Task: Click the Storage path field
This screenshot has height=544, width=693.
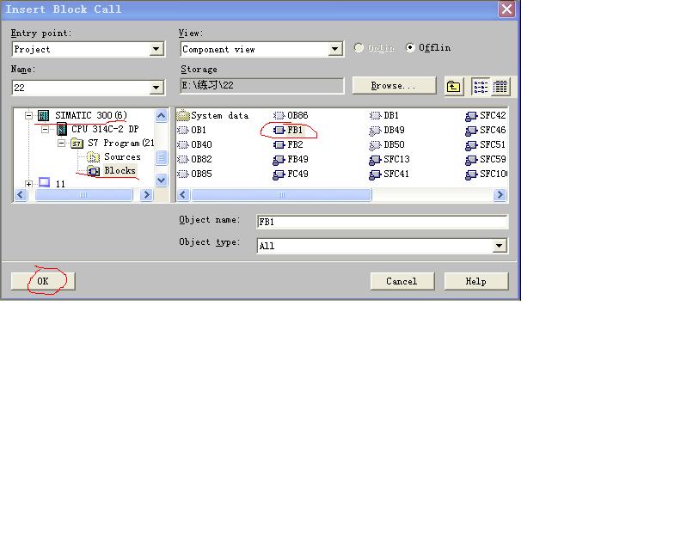Action: 261,86
